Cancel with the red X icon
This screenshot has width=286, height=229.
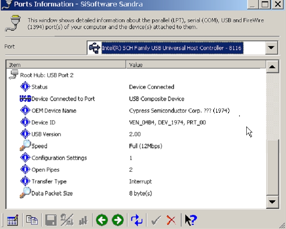tap(171, 220)
